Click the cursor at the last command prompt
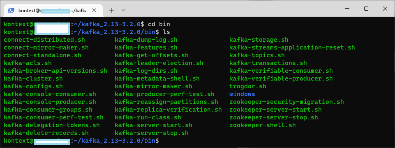Viewport: 395px width, 148px height. [163, 141]
